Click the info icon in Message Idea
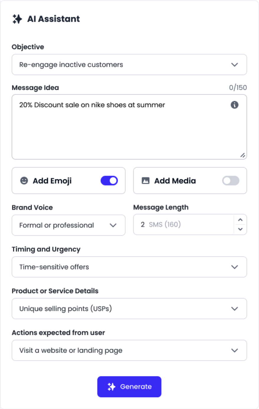Image resolution: width=259 pixels, height=409 pixels. click(234, 105)
